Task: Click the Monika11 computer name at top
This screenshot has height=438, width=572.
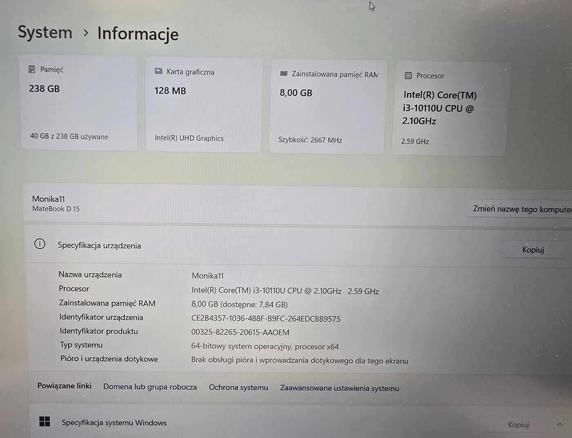Action: pyautogui.click(x=48, y=199)
